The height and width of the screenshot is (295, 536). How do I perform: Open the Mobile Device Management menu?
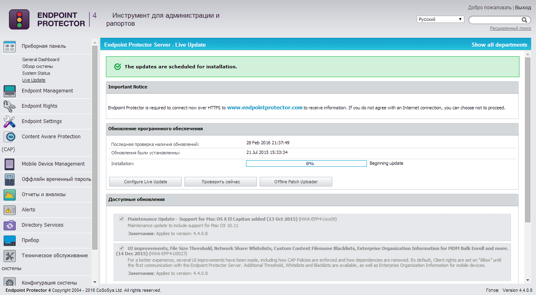tap(53, 164)
